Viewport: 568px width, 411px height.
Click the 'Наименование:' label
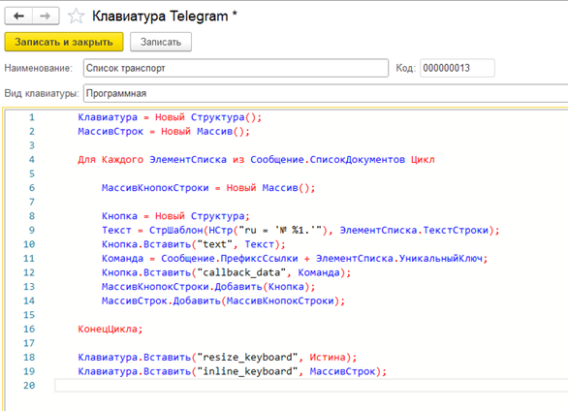point(39,68)
